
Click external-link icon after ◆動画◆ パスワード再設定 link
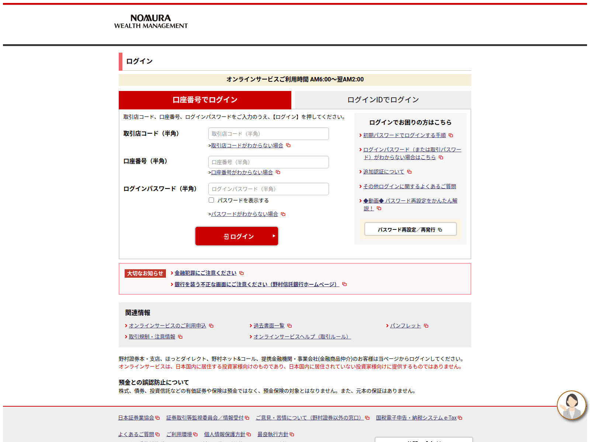point(379,208)
